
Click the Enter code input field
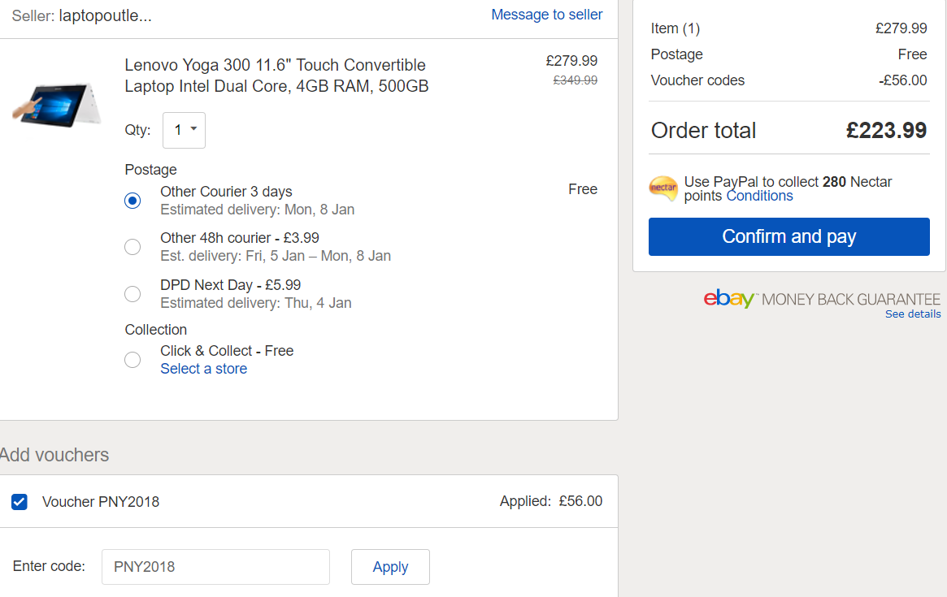click(215, 567)
